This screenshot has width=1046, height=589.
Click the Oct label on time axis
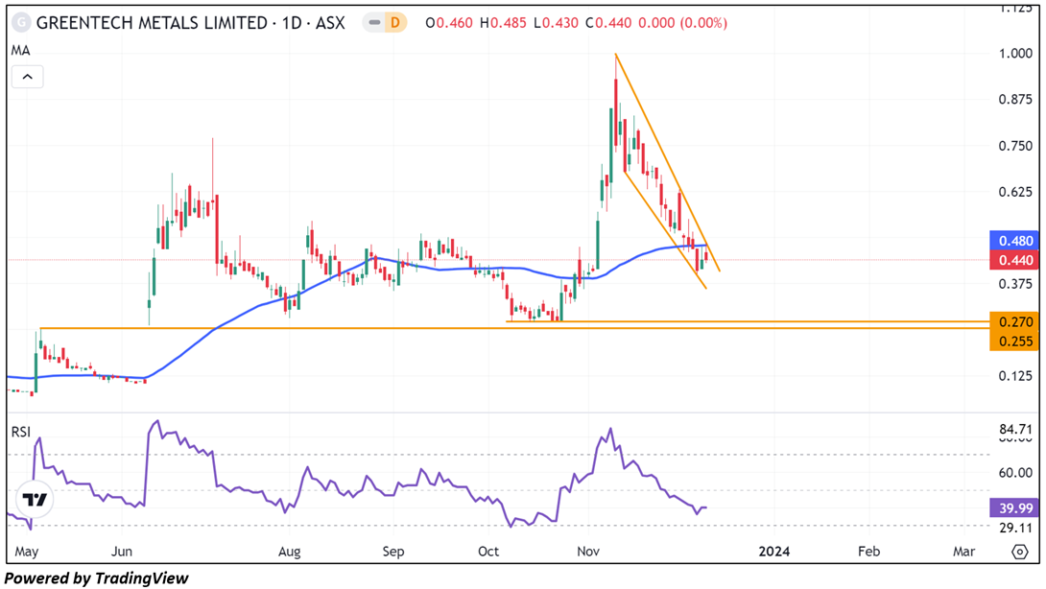point(488,552)
